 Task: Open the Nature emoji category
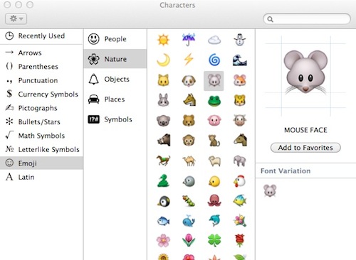coord(115,59)
